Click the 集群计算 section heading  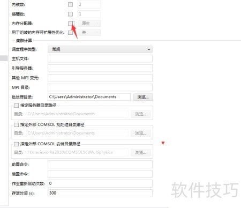tap(24, 41)
